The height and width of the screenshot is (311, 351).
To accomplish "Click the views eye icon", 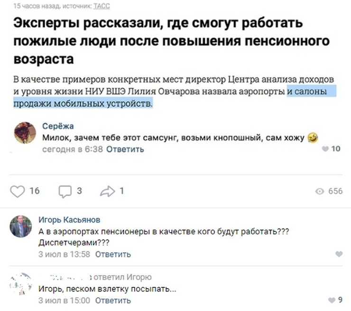I will pos(319,192).
